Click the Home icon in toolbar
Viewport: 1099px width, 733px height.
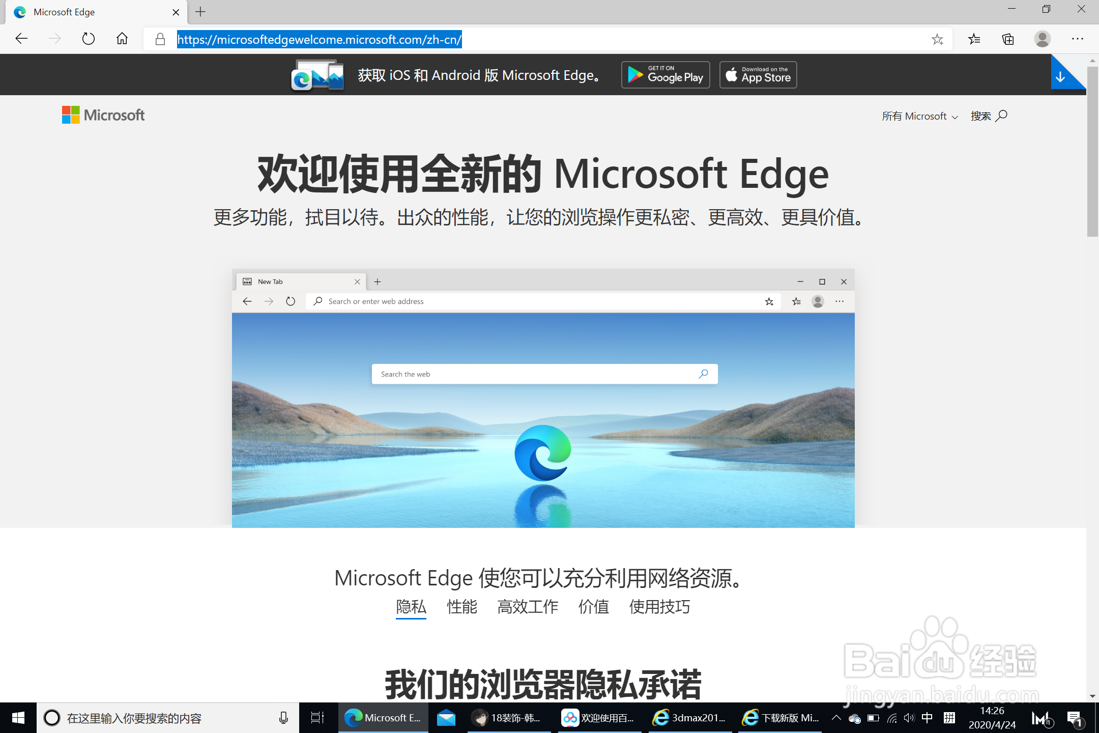122,39
